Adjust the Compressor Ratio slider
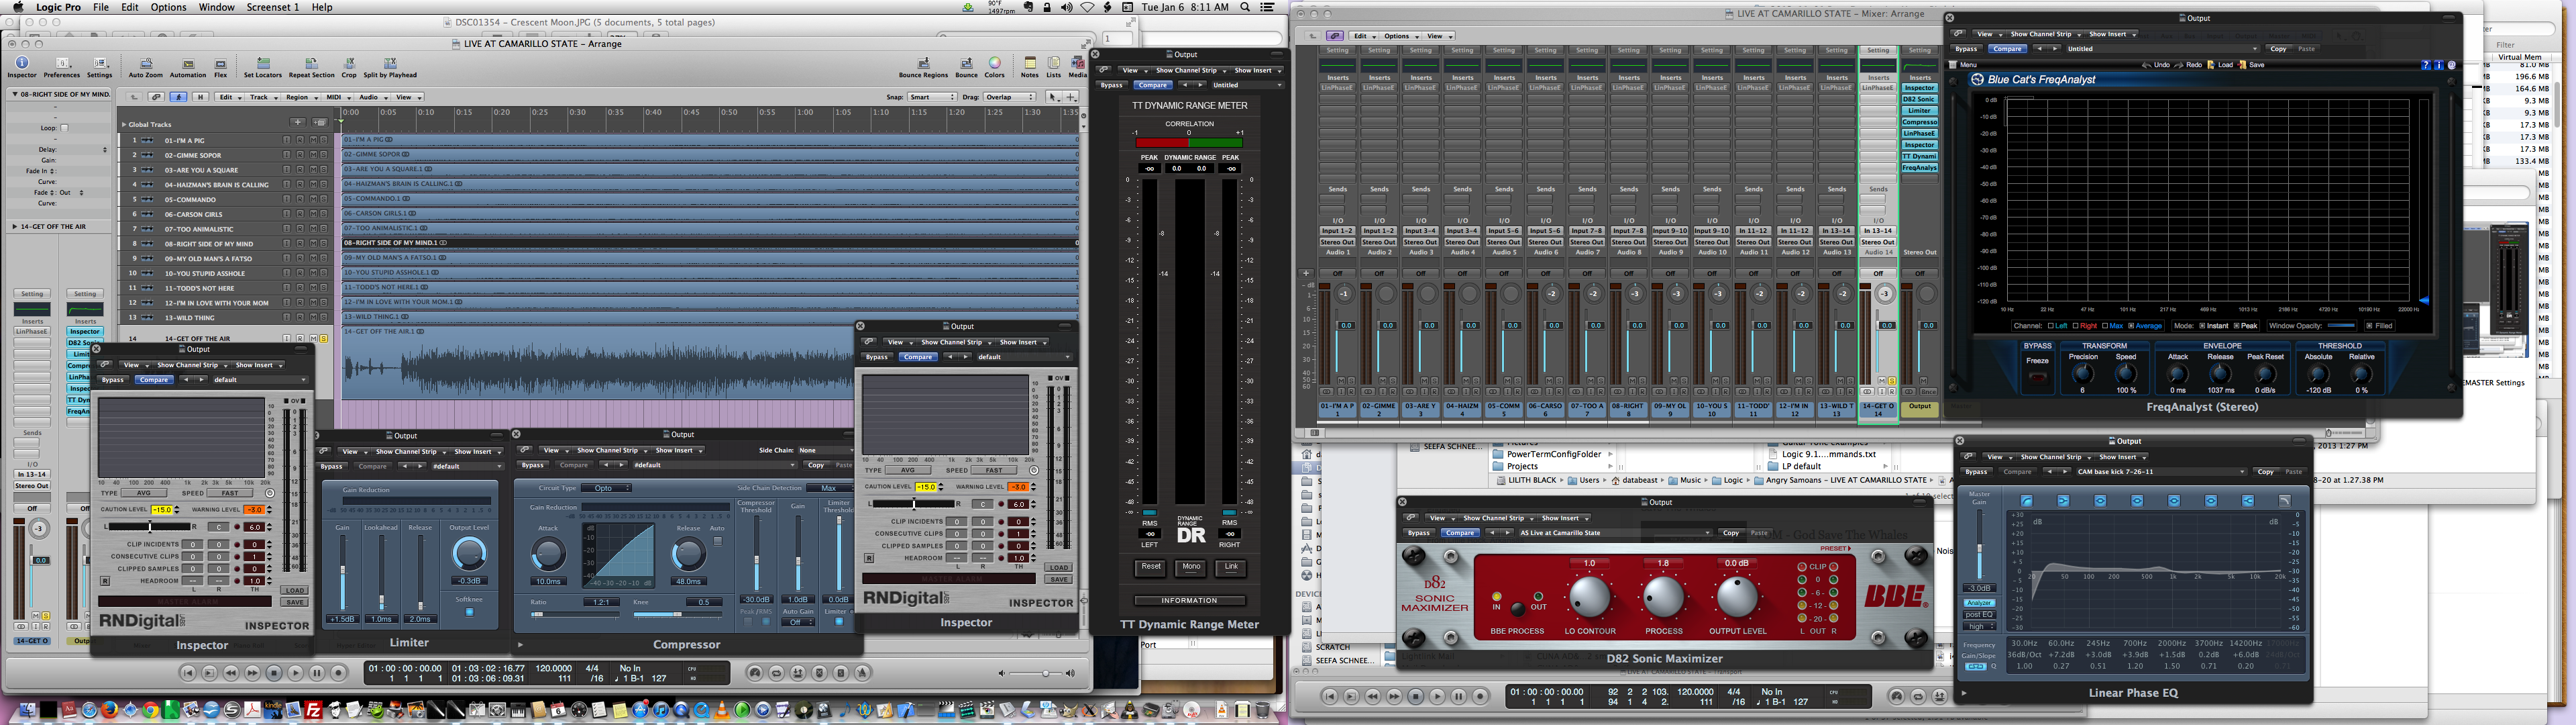The height and width of the screenshot is (725, 2576). [x=576, y=614]
